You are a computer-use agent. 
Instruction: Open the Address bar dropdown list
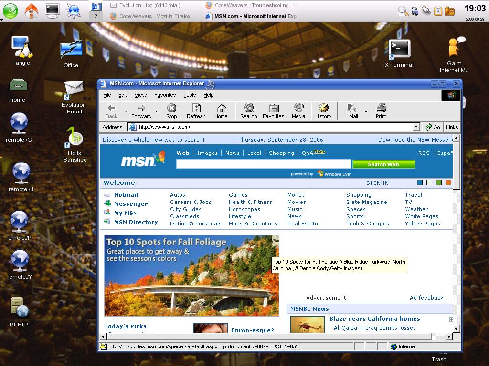coord(416,127)
